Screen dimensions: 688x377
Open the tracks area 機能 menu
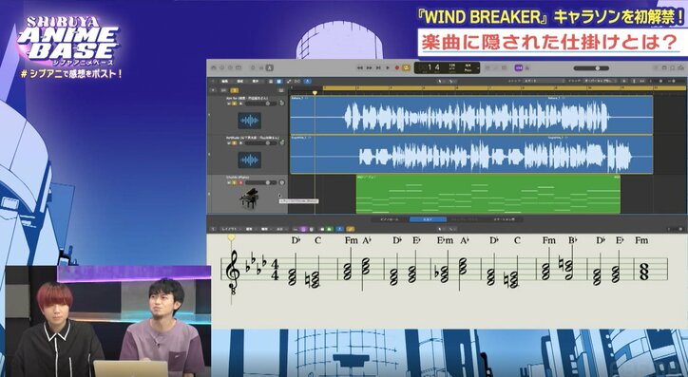tap(240, 82)
